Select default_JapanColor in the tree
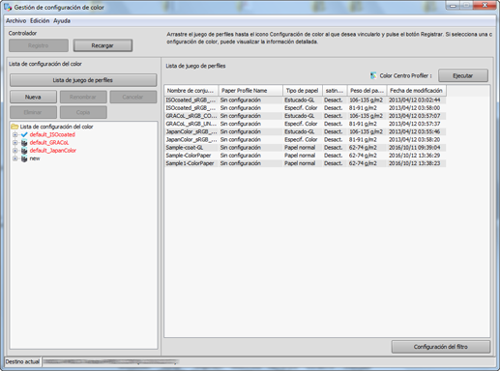The height and width of the screenshot is (371, 500). (x=53, y=151)
